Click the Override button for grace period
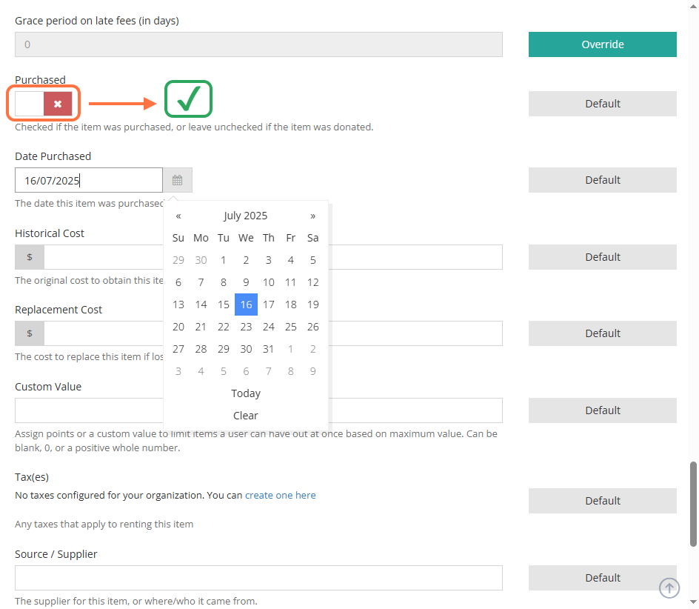Image resolution: width=699 pixels, height=609 pixels. 602,44
